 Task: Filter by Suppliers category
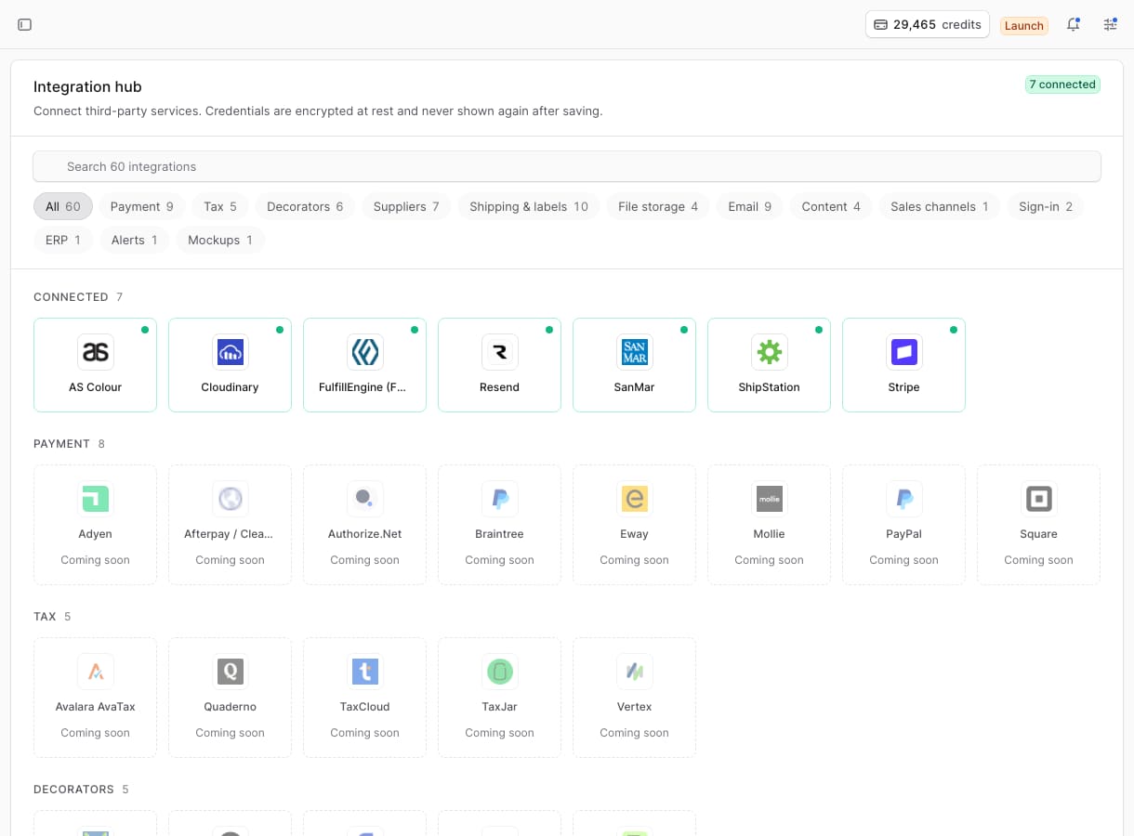(406, 206)
